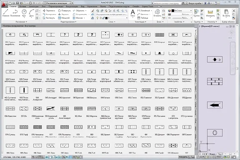Click the Таблица (Table) tool
Screen dimensions: 240x160
pyautogui.click(x=143, y=18)
